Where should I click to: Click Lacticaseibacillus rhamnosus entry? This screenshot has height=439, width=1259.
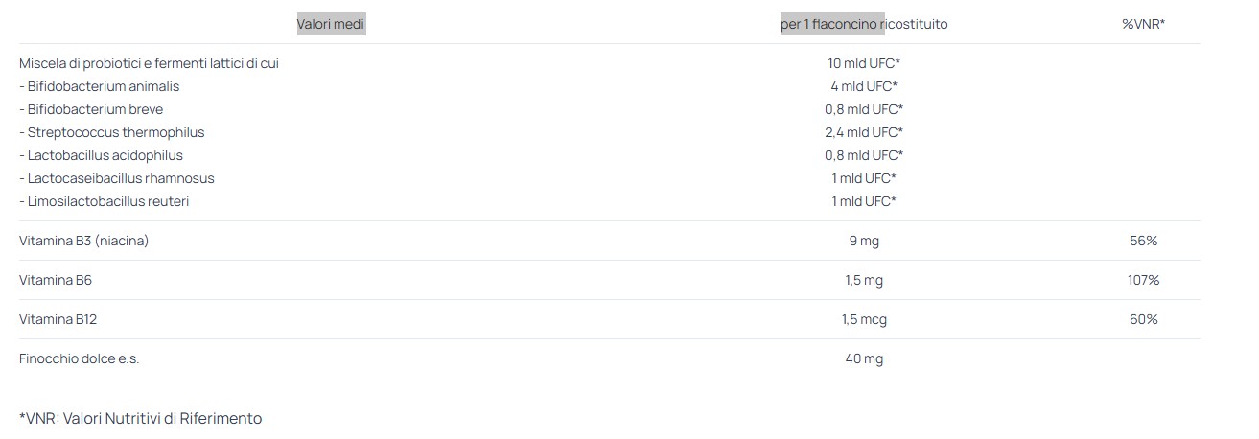(x=117, y=178)
